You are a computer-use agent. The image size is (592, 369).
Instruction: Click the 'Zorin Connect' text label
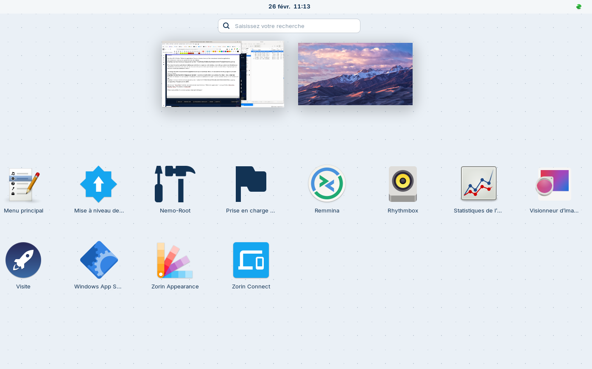point(251,287)
